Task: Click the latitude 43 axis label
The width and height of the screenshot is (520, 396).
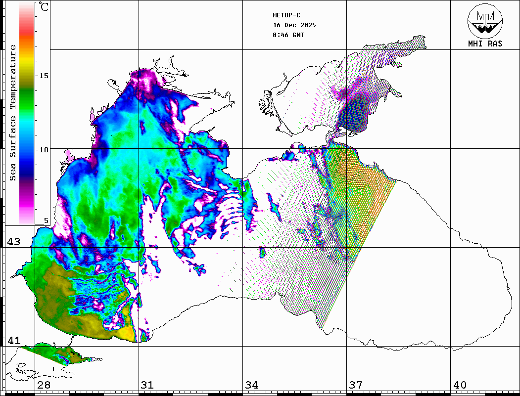Action: tap(13, 242)
